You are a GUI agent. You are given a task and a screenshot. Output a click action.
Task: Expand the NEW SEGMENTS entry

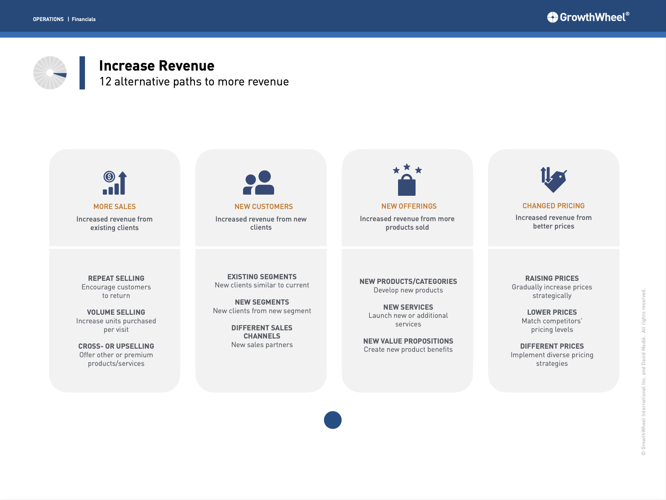click(x=262, y=302)
